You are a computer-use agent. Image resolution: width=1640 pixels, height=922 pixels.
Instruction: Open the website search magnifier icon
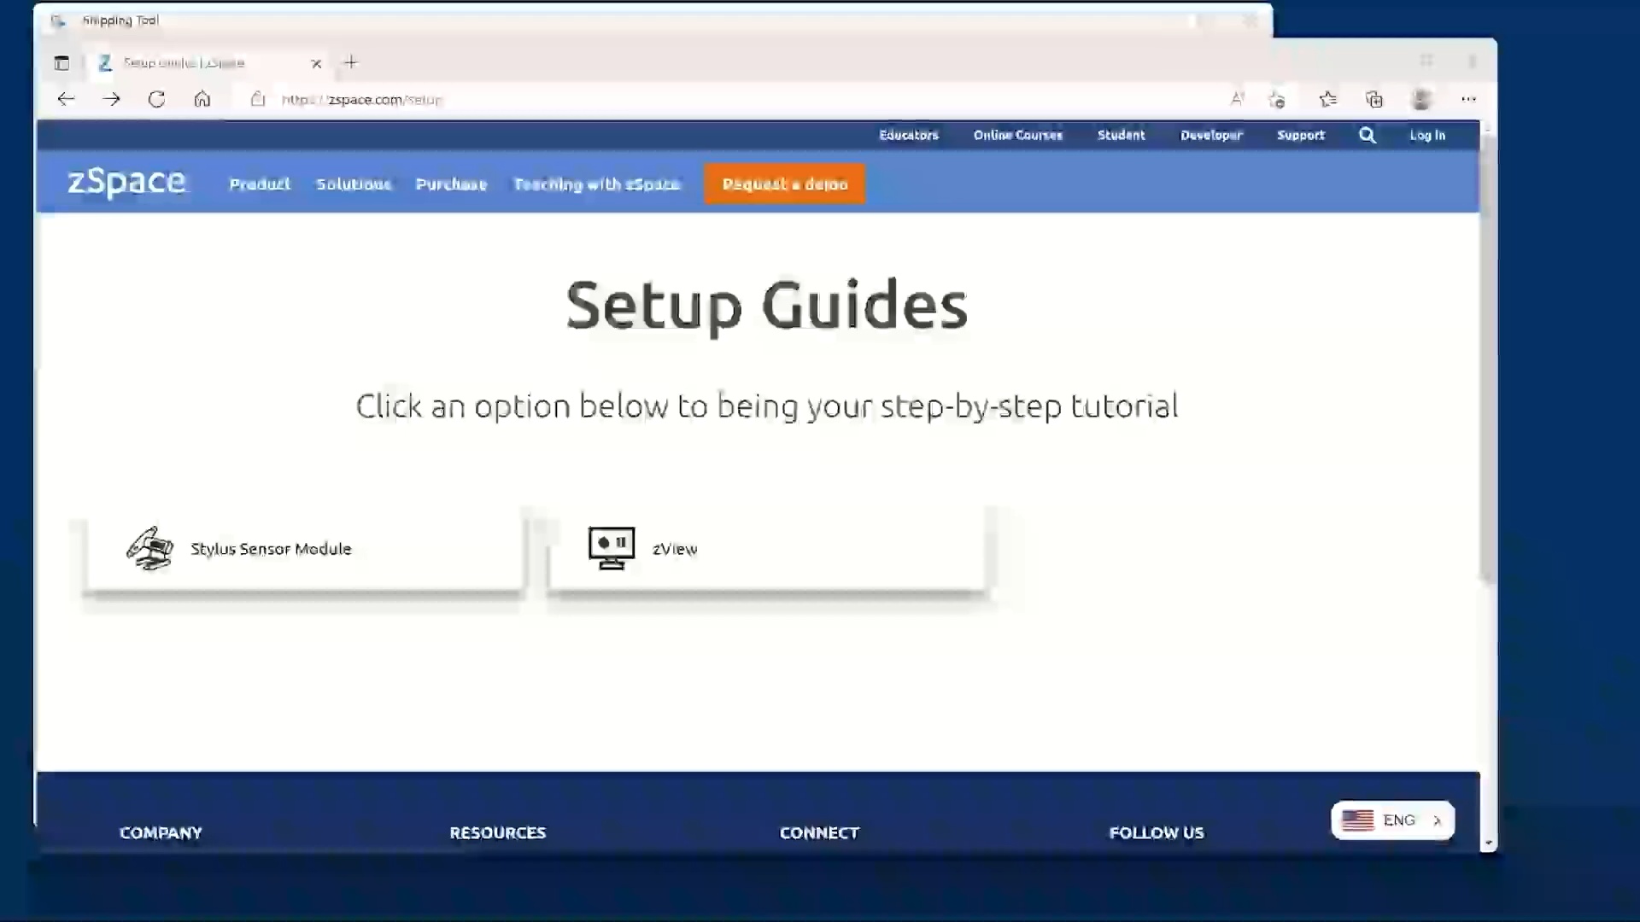[1367, 135]
